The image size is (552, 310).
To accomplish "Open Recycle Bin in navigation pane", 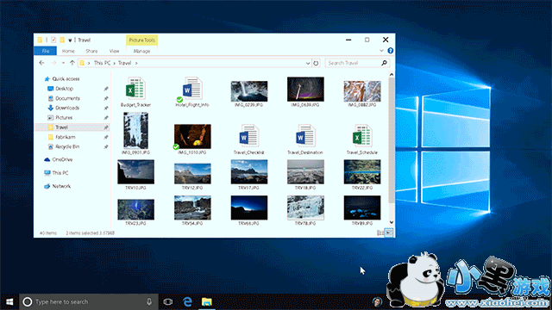I will point(67,146).
